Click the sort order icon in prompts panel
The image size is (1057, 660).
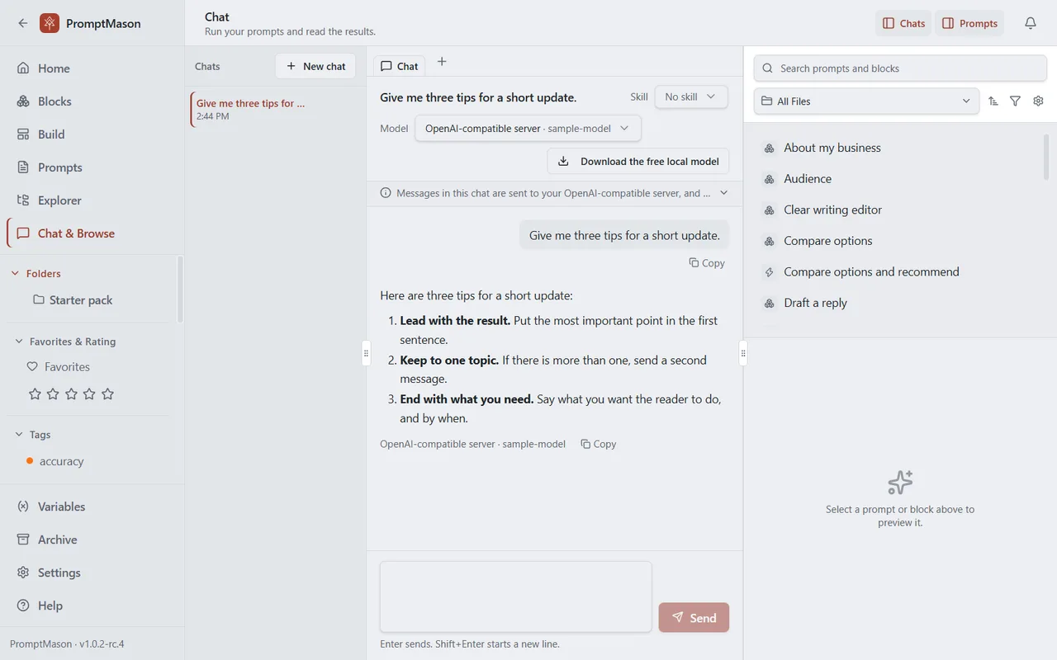(x=993, y=101)
